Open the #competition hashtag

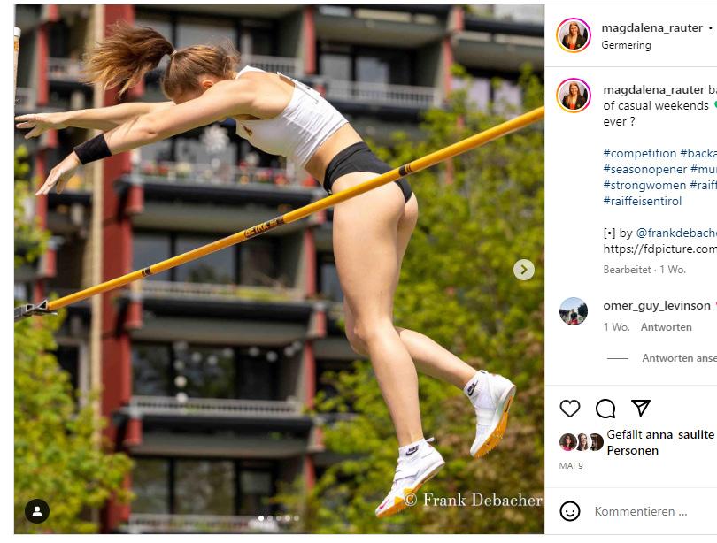[x=640, y=154]
